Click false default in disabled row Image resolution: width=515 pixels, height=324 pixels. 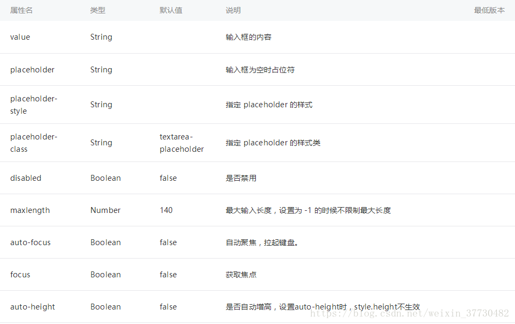[168, 178]
